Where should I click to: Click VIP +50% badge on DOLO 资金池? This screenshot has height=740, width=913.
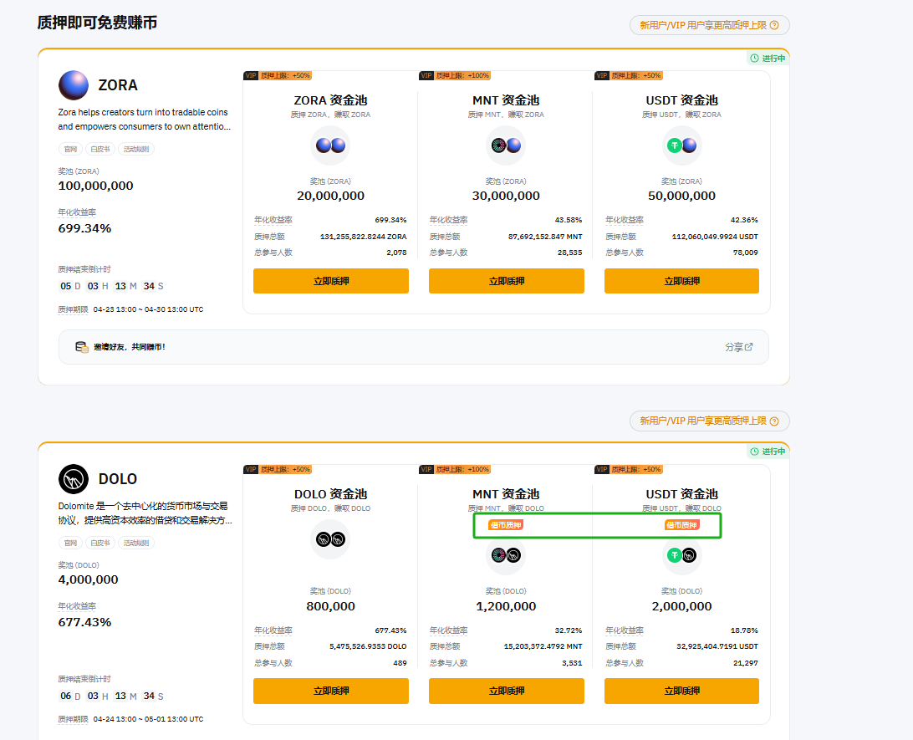278,469
